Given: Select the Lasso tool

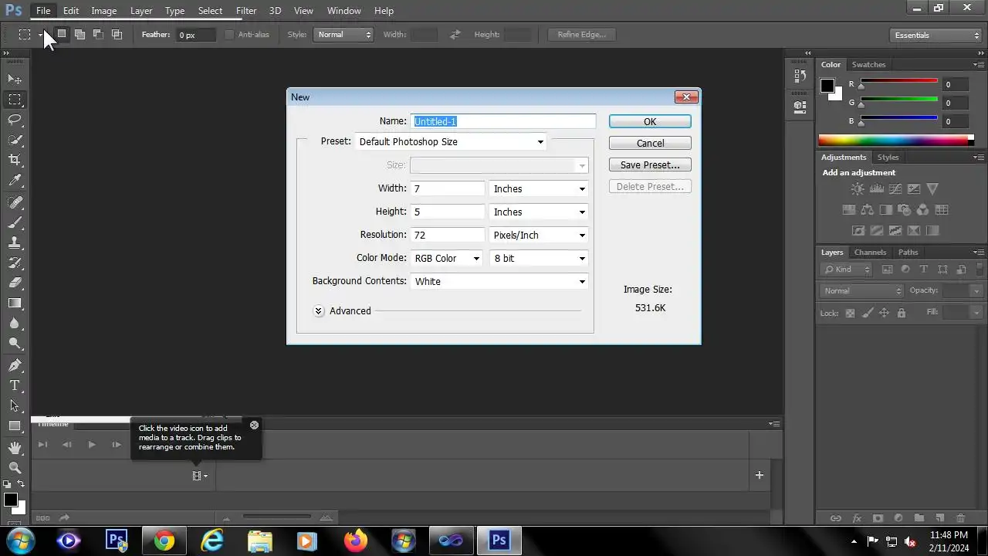Looking at the screenshot, I should pyautogui.click(x=15, y=119).
